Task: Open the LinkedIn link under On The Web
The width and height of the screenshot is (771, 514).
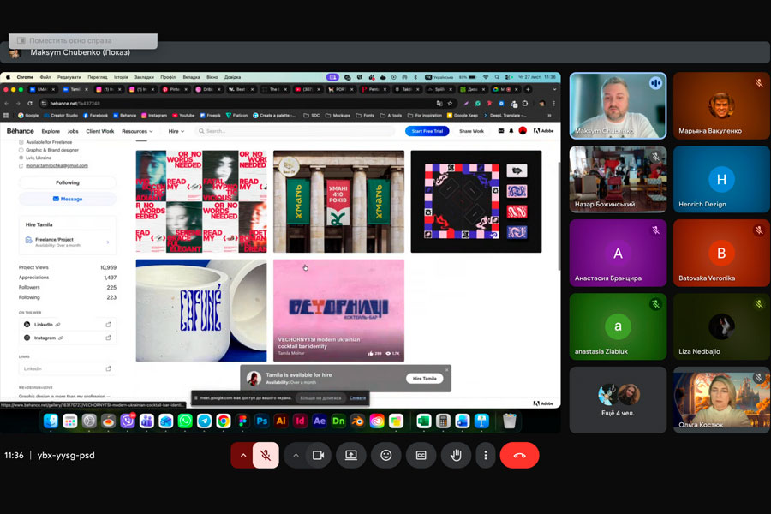Action: tap(68, 325)
